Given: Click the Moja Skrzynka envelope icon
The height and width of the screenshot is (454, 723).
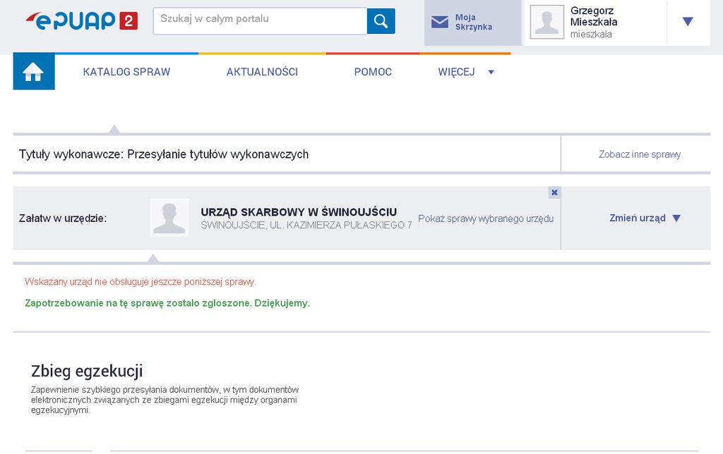Looking at the screenshot, I should pyautogui.click(x=439, y=22).
